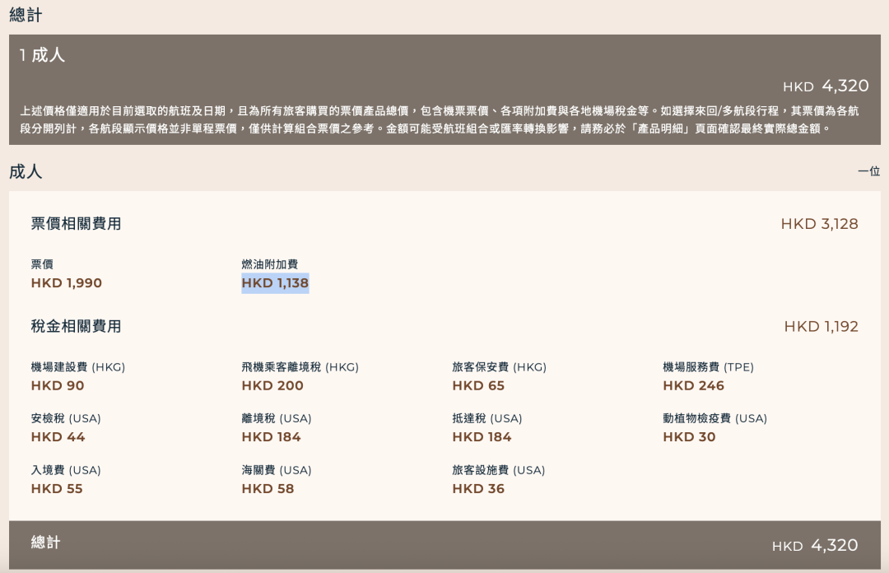This screenshot has height=573, width=889.
Task: Click 機場服務費 (TPE) label
Action: click(708, 367)
